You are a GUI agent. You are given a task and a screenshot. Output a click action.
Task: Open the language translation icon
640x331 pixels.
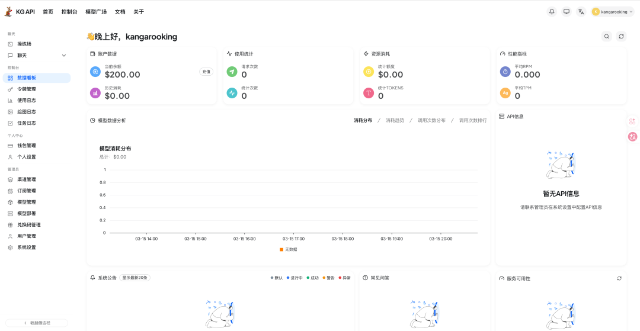coord(581,12)
